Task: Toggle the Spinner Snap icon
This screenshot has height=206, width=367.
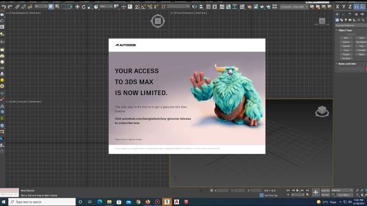Action: click(x=156, y=7)
